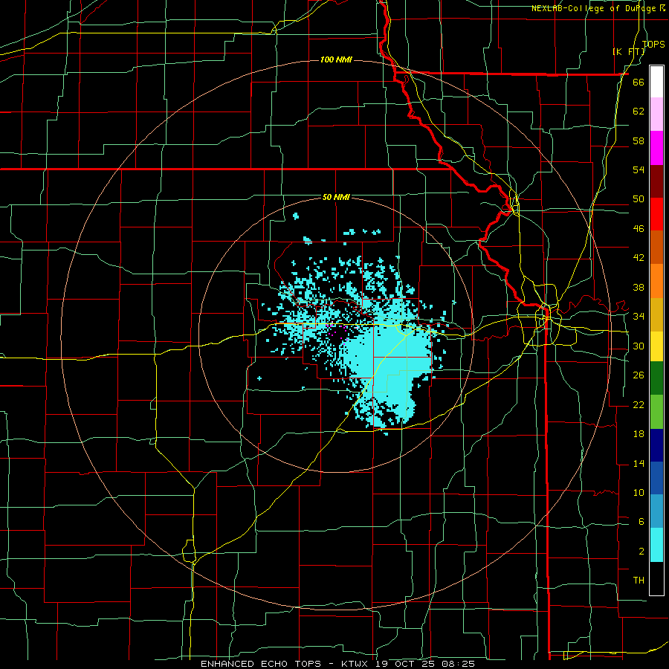The image size is (669, 669).
Task: Click the legend value 2
Action: click(641, 551)
